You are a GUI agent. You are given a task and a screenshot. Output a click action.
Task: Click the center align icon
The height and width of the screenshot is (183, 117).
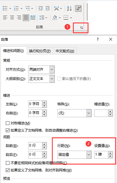point(12,18)
